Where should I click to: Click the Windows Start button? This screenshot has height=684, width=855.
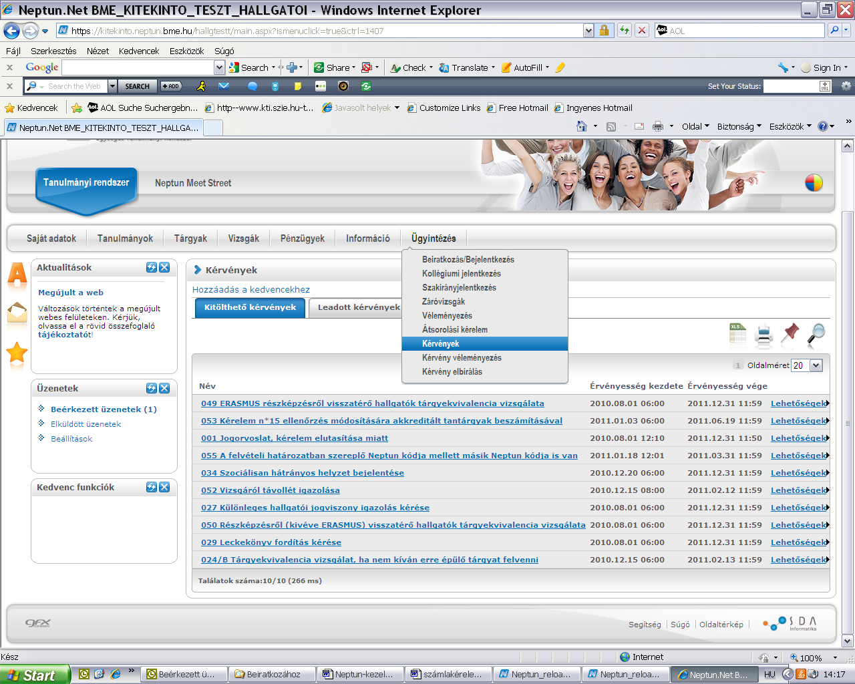[35, 675]
